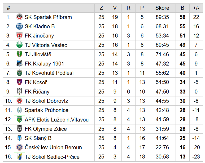Click the TJ Viktoria Vestec green crest
This screenshot has height=163, width=205.
tap(19, 45)
